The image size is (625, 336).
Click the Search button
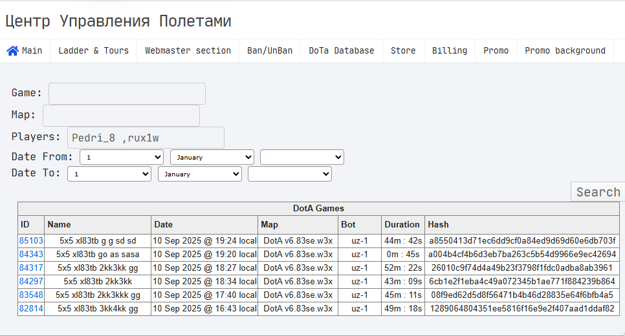pyautogui.click(x=598, y=192)
